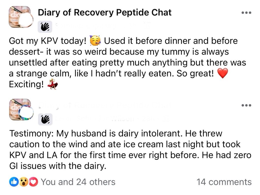Click Diary of Recovery Peptide Chat group name
Viewport: 260px width, 195px height.
click(105, 12)
